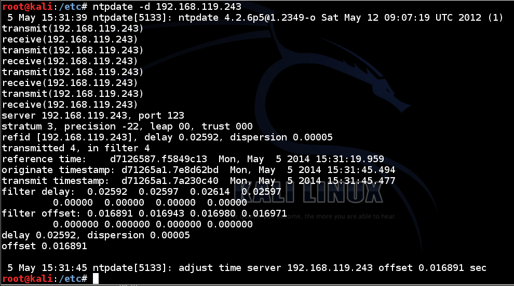Click the terminal cursor at the bottom prompt

(96, 279)
